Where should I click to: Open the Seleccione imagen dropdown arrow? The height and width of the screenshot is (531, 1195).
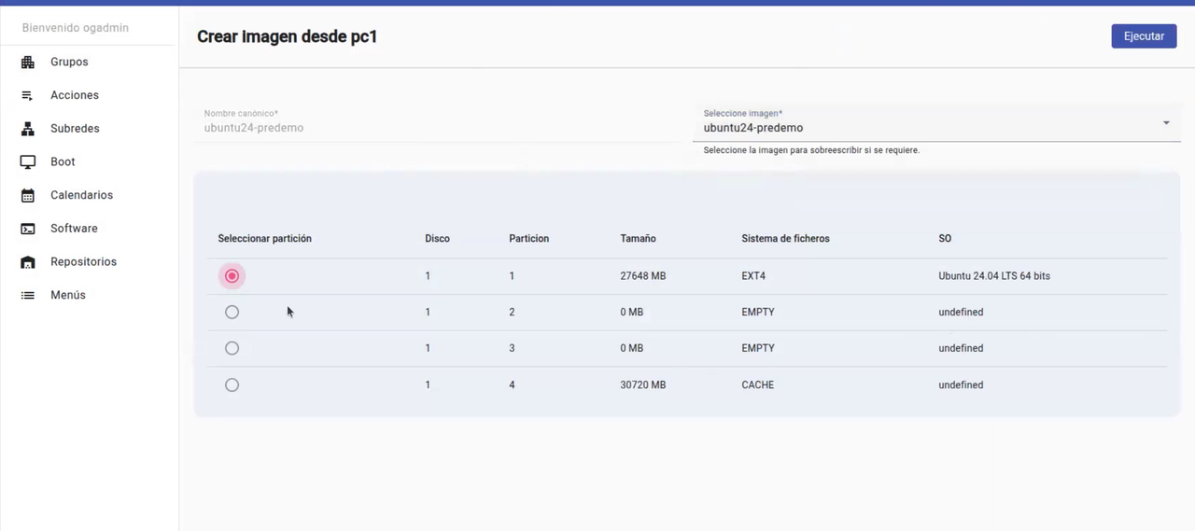1166,123
